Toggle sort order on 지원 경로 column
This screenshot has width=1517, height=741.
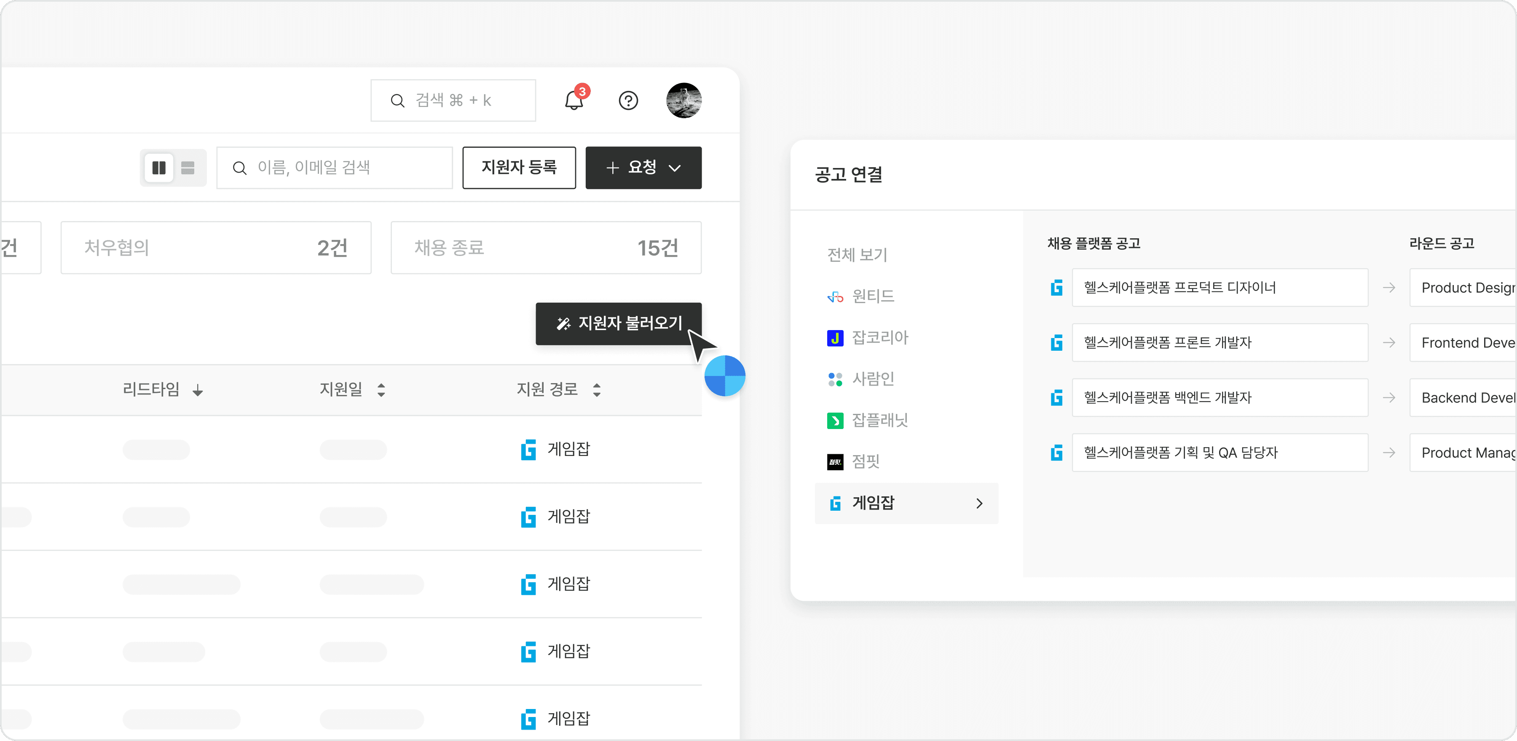[x=597, y=389]
